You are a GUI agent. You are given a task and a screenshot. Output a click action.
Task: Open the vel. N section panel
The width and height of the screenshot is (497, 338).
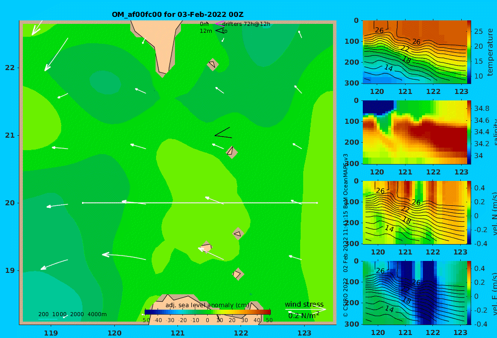tap(414, 212)
